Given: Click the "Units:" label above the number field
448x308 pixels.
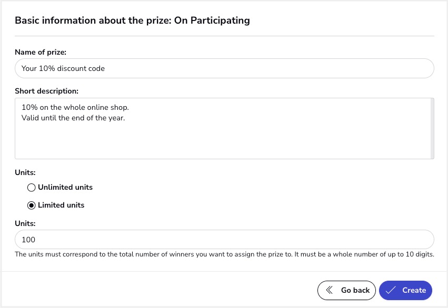Looking at the screenshot, I should pos(25,223).
